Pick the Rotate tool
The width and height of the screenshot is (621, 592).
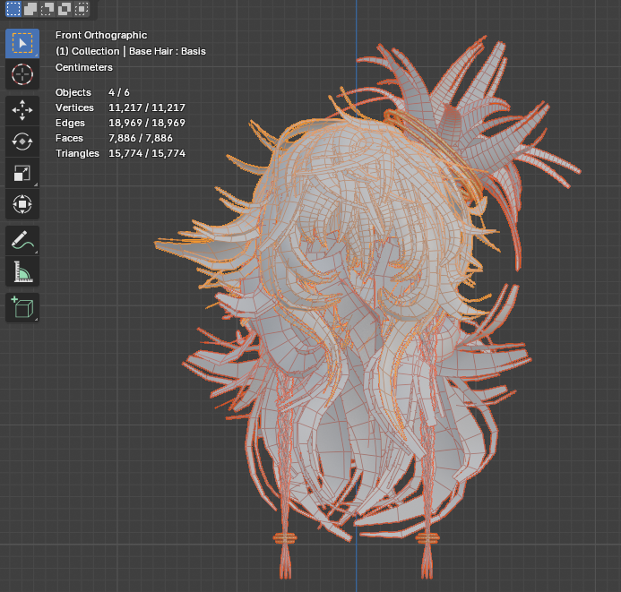click(x=22, y=142)
